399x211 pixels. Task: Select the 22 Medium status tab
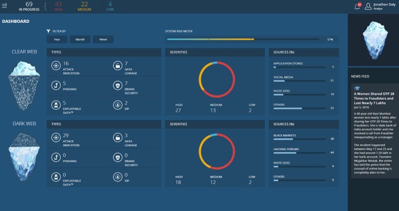click(x=83, y=6)
